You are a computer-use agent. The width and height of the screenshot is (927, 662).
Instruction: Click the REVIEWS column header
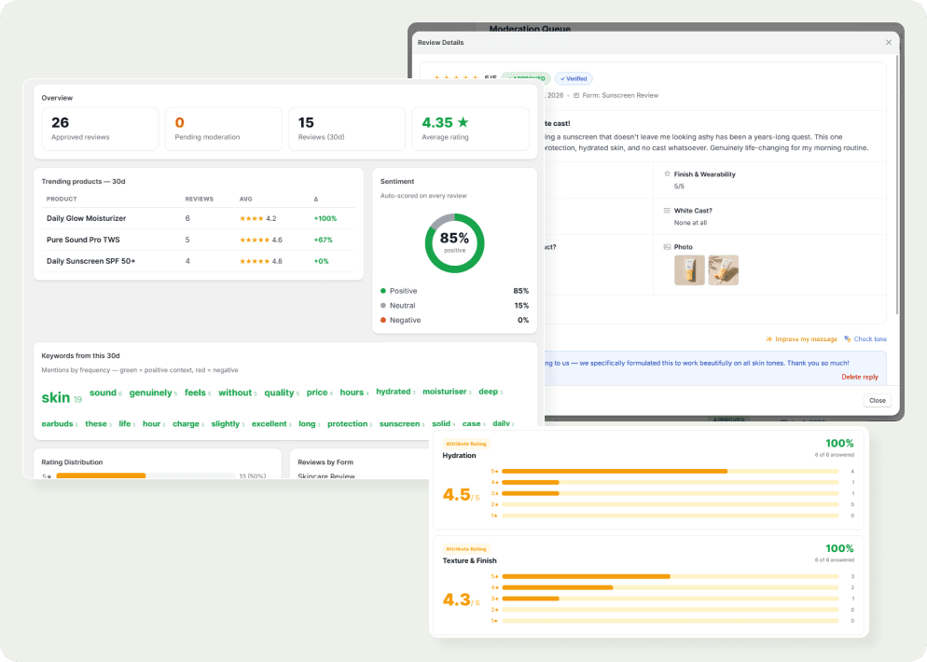coord(200,200)
